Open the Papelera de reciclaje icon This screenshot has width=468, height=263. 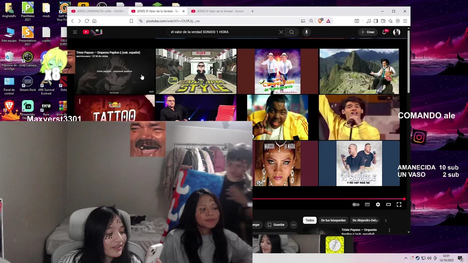(x=9, y=61)
